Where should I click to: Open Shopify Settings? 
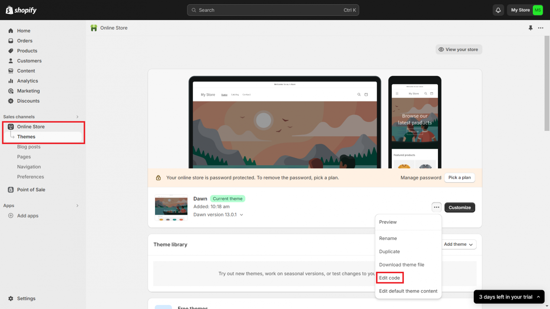point(26,298)
